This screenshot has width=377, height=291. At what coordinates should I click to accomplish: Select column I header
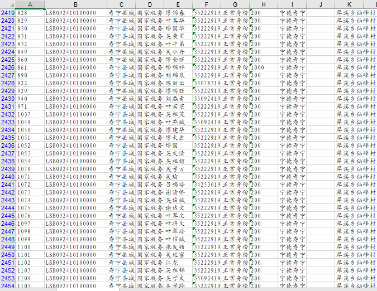[x=292, y=4]
